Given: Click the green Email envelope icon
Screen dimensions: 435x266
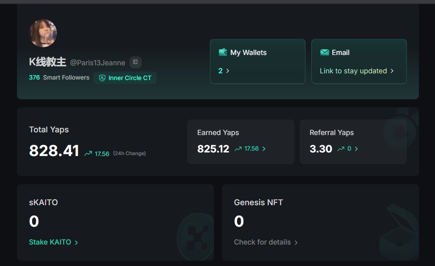Looking at the screenshot, I should tap(325, 52).
